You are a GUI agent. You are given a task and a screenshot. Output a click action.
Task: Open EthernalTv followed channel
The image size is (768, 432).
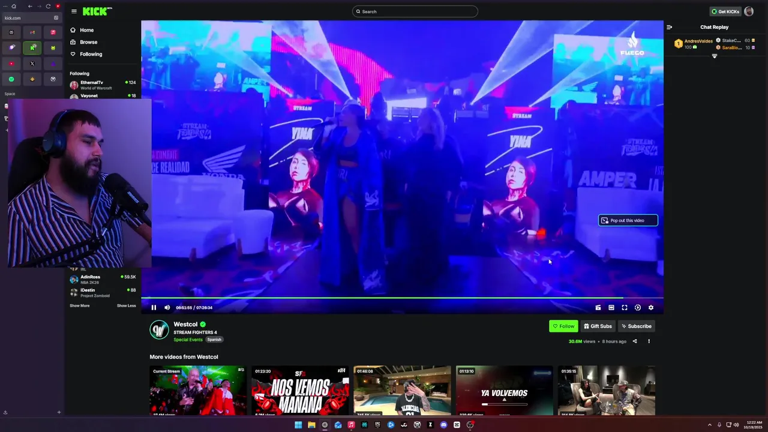(103, 85)
